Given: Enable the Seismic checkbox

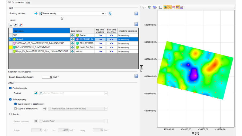Looking at the screenshot, I should point(10,114).
